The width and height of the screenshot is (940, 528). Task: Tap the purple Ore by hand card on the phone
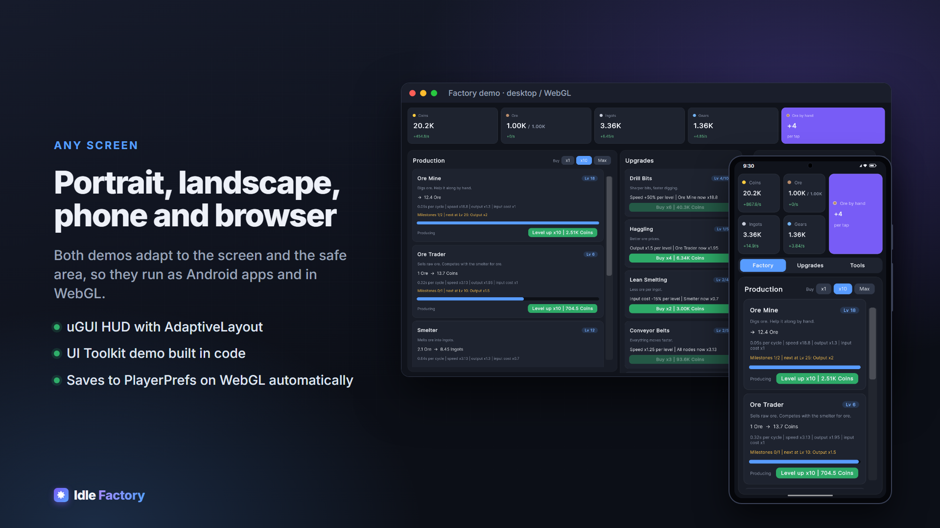tap(855, 214)
